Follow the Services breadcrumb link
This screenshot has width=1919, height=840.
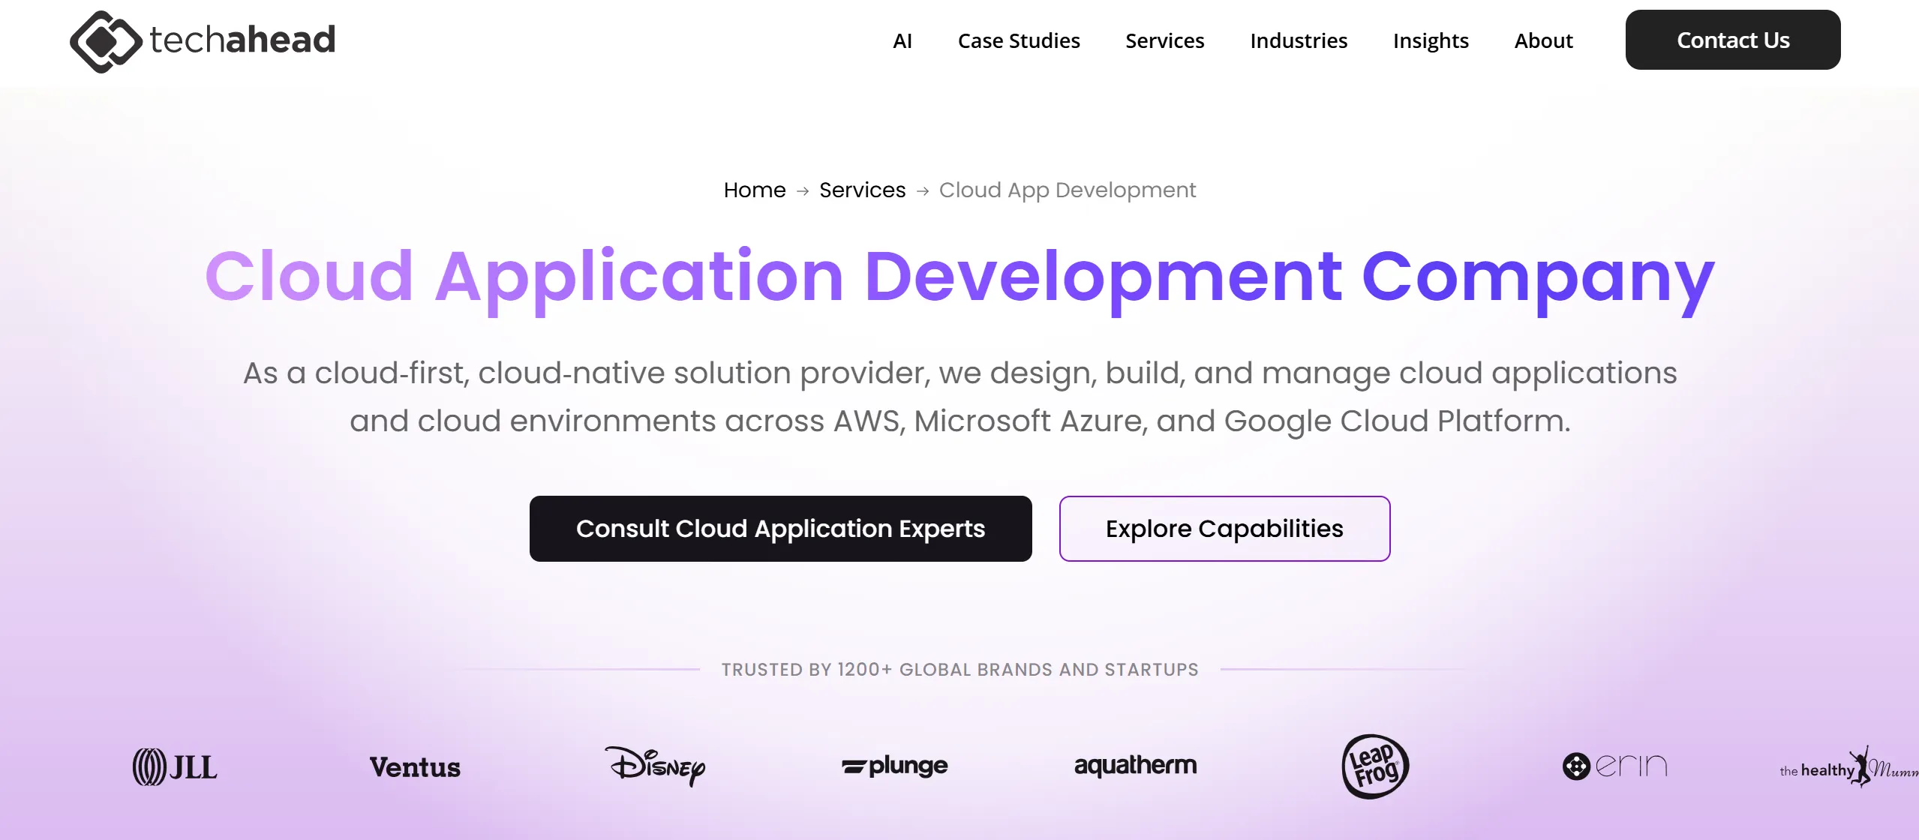pyautogui.click(x=862, y=190)
